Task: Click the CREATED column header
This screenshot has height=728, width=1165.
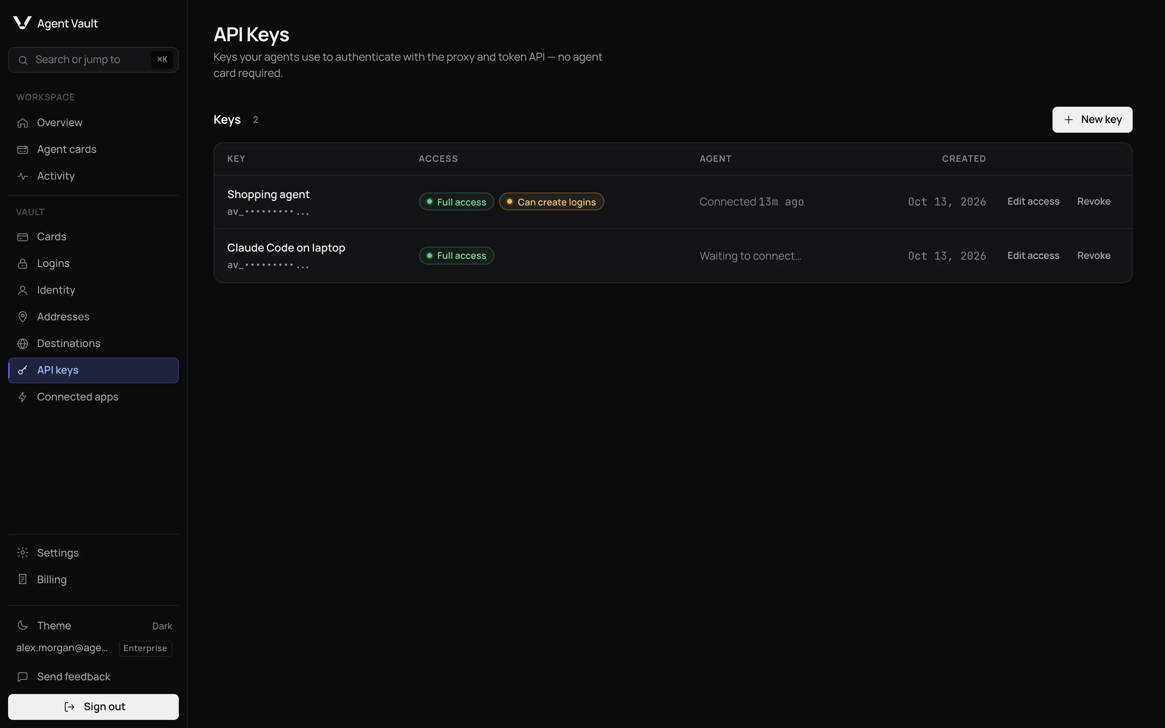Action: (x=964, y=159)
